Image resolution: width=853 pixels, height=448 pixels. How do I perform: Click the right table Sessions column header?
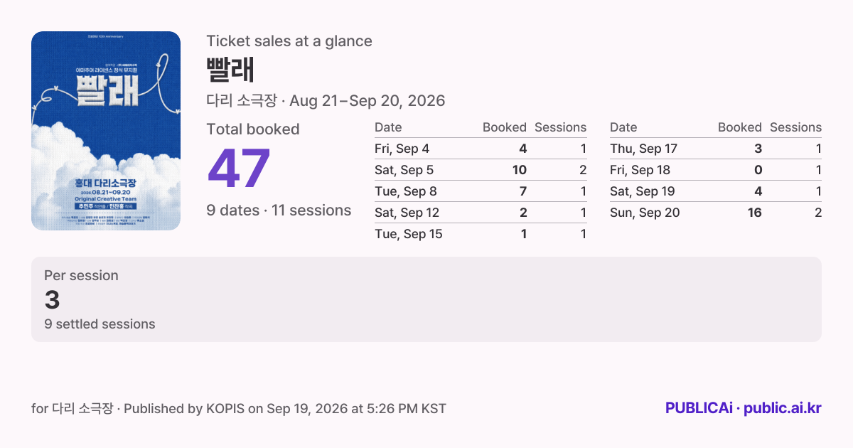point(795,127)
